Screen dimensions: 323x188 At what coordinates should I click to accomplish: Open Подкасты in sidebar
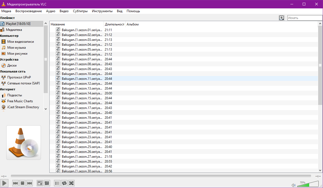(15, 95)
